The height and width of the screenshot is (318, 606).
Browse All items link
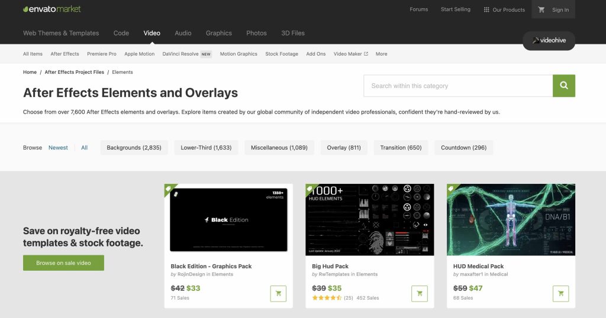tap(84, 148)
